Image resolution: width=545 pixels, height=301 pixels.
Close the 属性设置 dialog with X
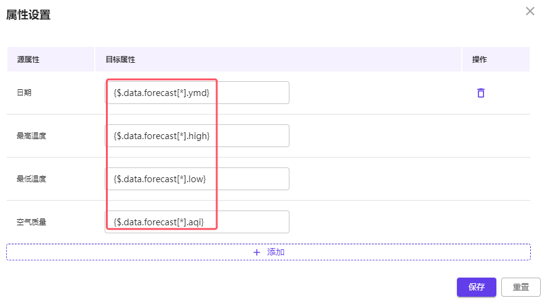pyautogui.click(x=530, y=11)
